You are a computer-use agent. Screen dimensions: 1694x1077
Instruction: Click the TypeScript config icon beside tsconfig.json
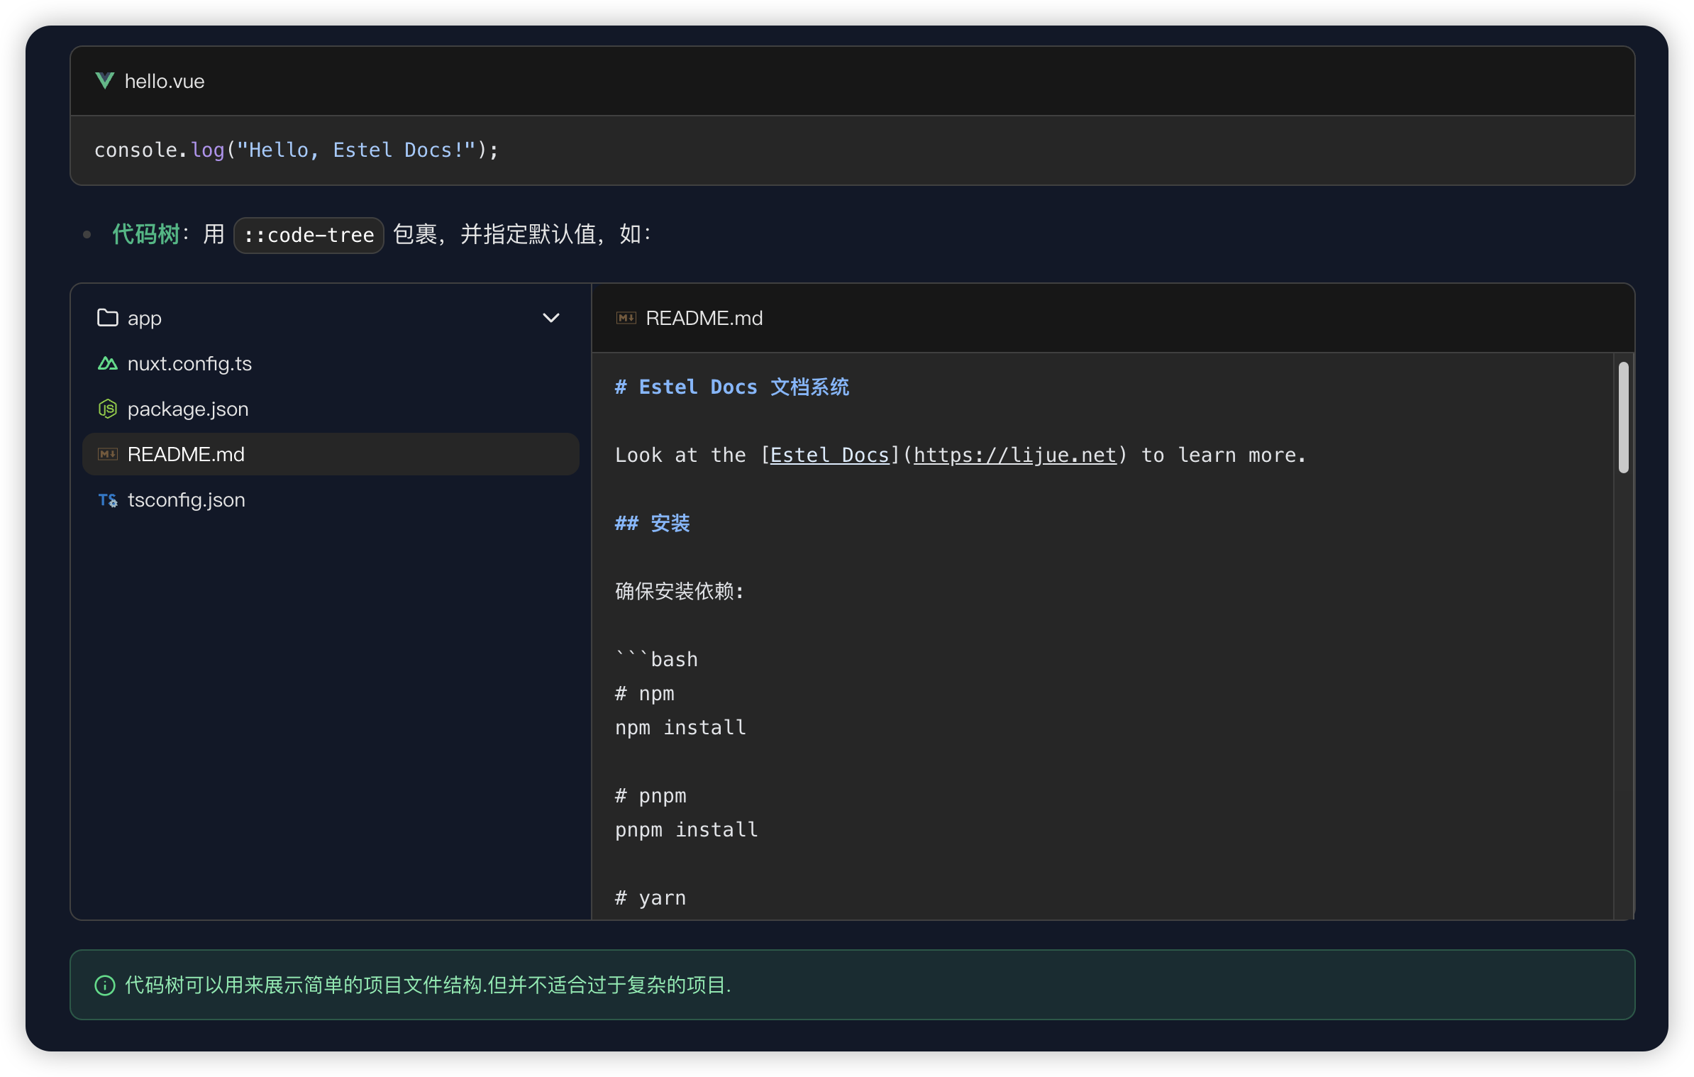point(107,500)
